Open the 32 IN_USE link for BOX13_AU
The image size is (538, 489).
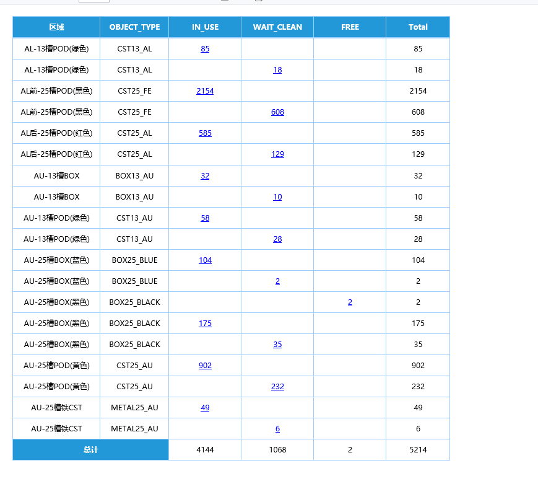[x=205, y=176]
